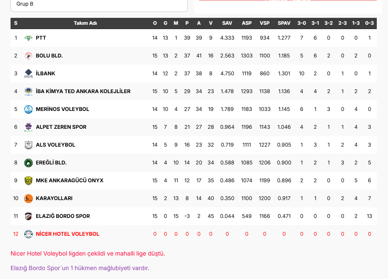Click the PTT team logo

[28, 38]
